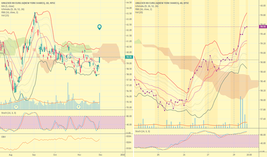
Task: Click Ichimoku indicator label on the daily chart
Action: point(13,9)
